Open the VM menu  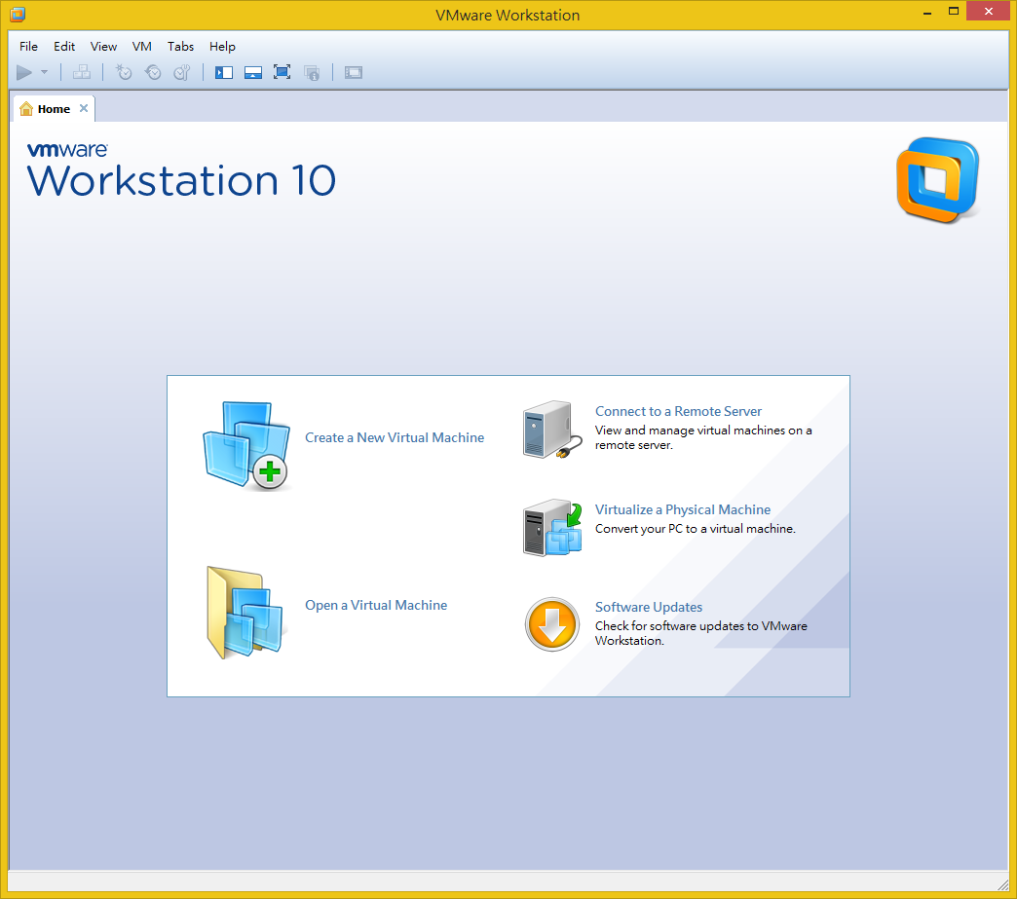click(142, 46)
